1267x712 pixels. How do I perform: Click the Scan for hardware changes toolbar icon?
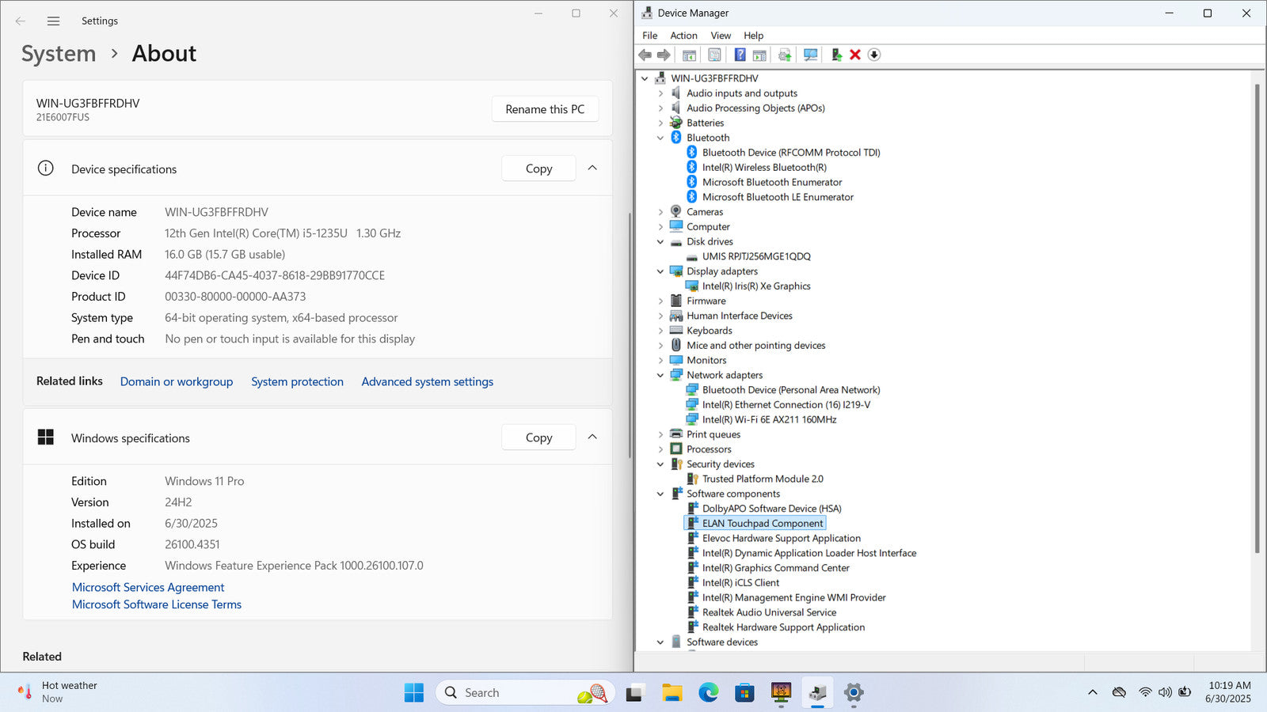pos(810,55)
